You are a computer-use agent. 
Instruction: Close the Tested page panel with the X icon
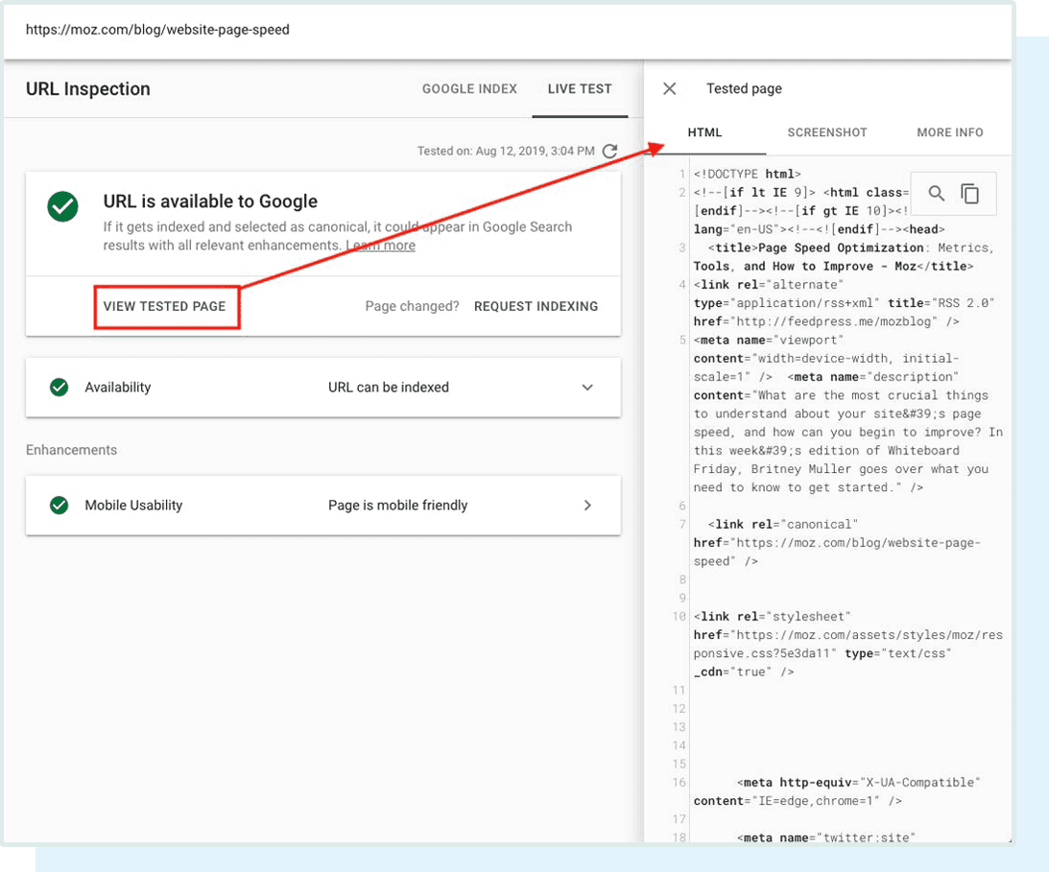[x=670, y=88]
